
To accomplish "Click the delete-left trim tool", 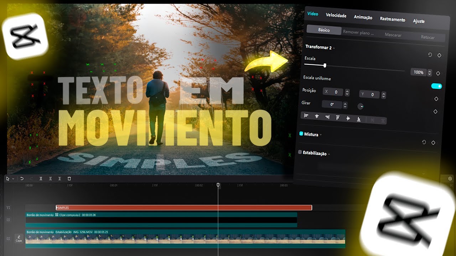I will click(x=50, y=178).
